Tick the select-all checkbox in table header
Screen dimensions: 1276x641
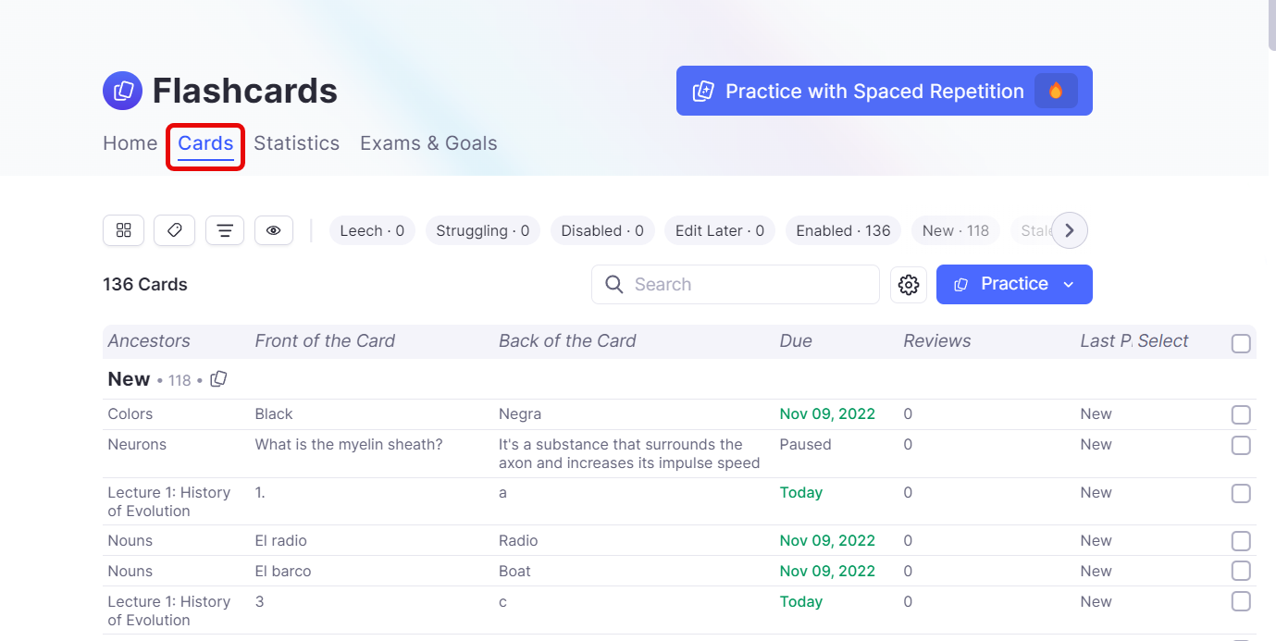coord(1241,344)
